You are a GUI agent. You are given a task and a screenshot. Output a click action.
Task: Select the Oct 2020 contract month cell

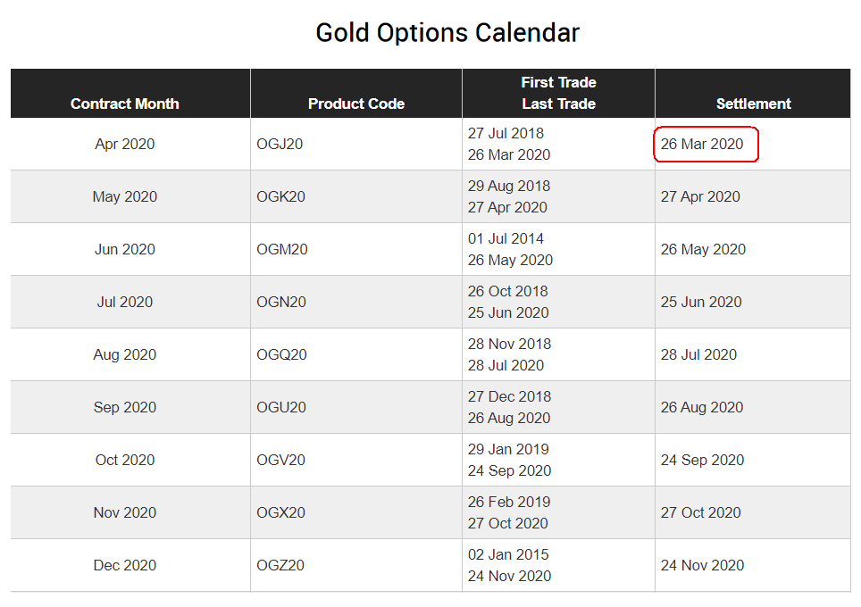[x=125, y=460]
